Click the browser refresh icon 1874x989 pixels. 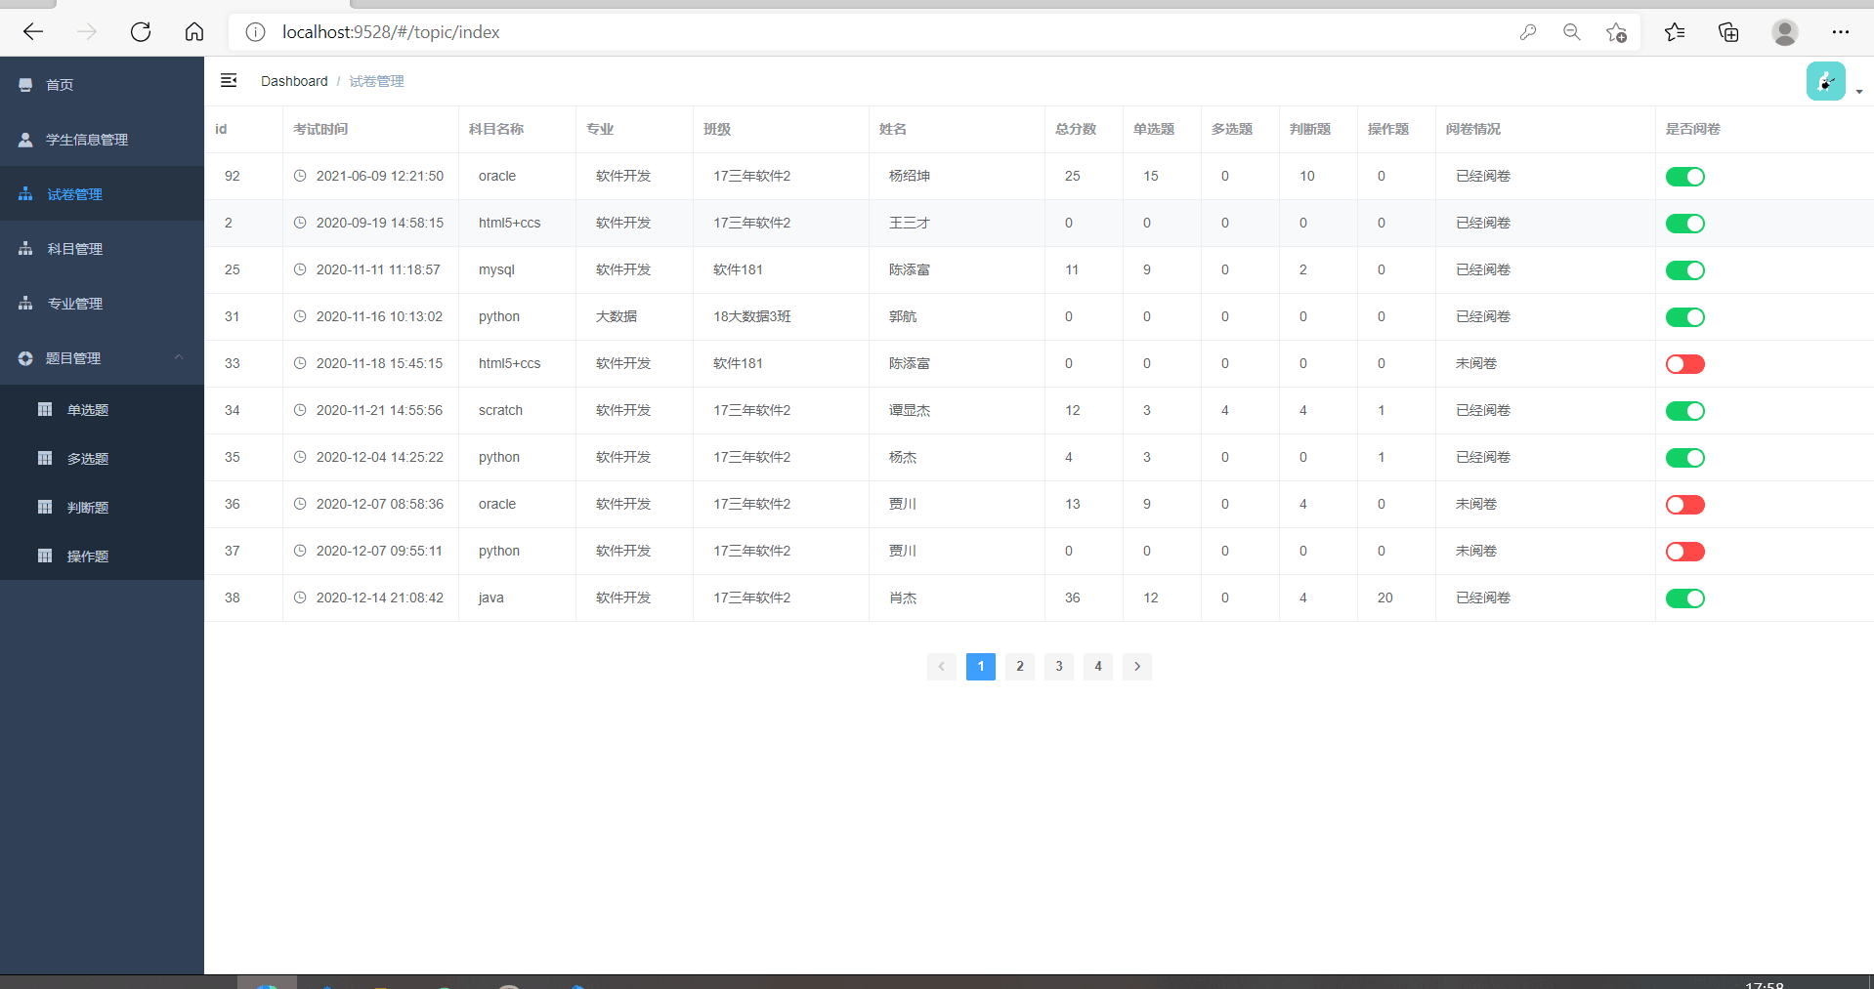141,32
